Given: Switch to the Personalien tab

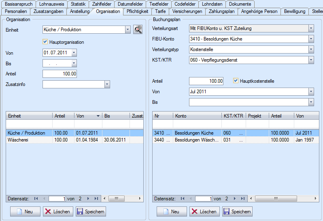Looking at the screenshot, I should pyautogui.click(x=16, y=11).
